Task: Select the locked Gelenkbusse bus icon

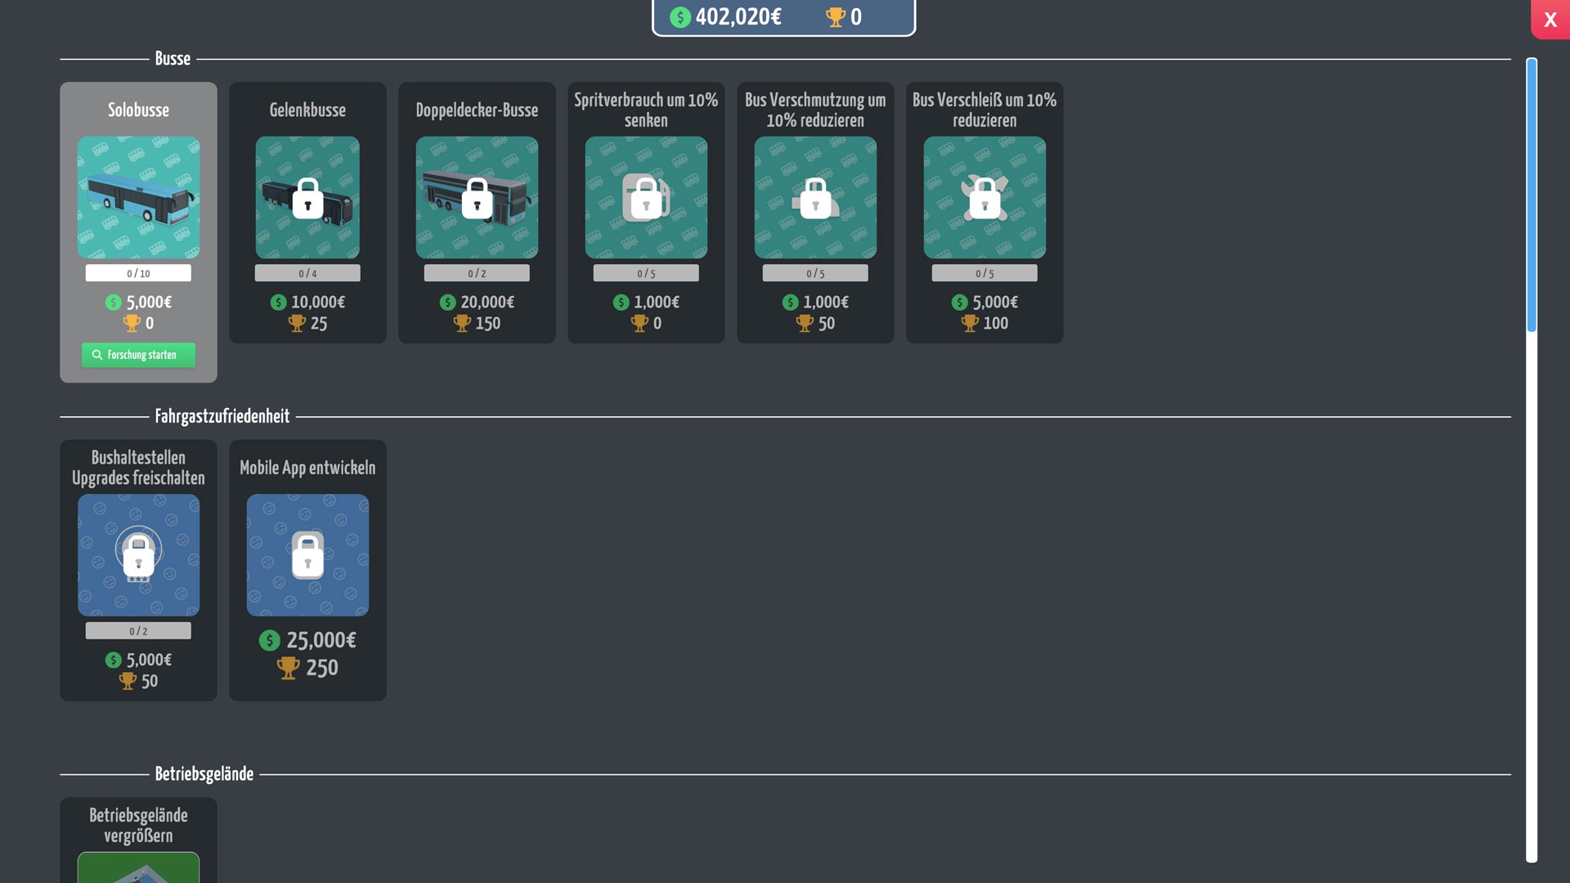Action: (307, 197)
